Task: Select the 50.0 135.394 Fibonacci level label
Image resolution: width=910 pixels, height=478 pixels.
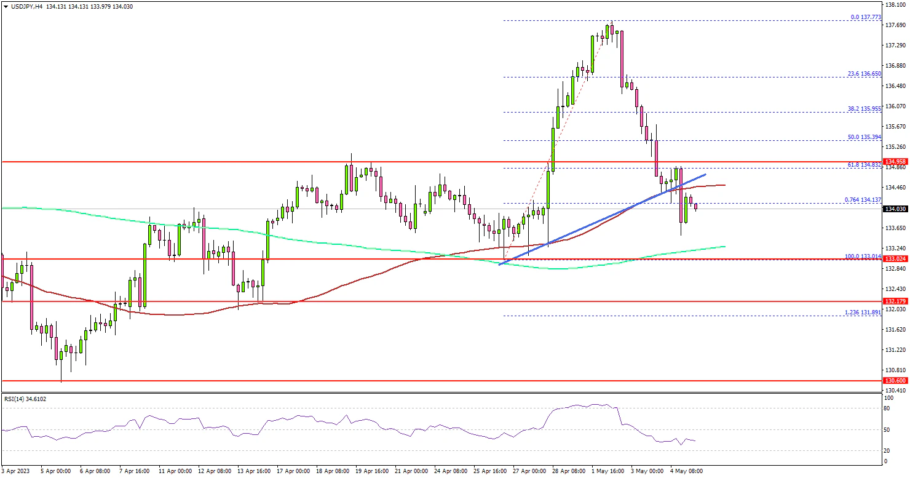Action: (x=865, y=137)
